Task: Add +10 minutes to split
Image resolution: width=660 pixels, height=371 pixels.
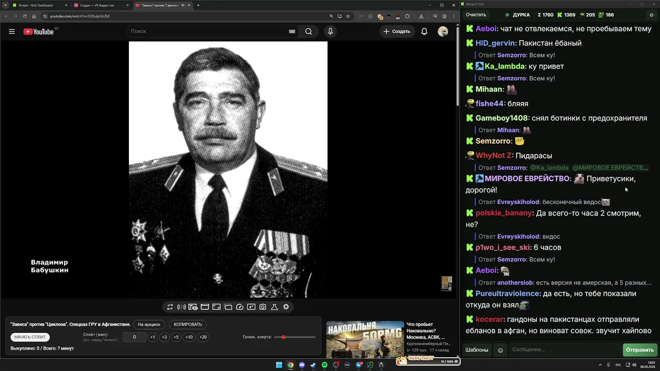Action: tap(189, 338)
